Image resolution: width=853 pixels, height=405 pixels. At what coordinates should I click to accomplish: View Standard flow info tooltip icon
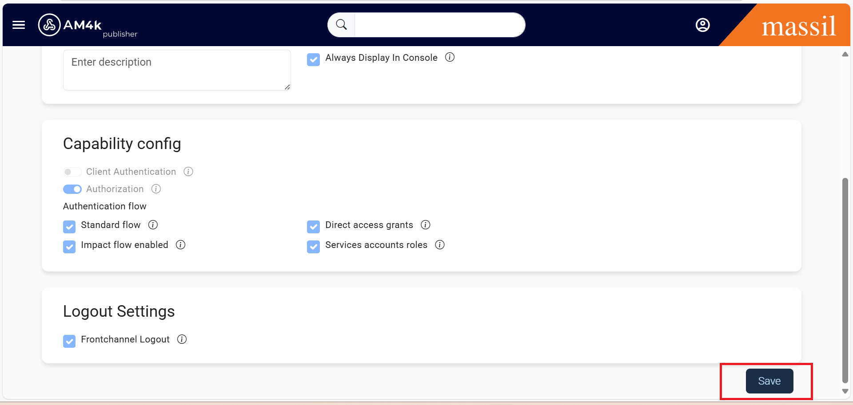[153, 225]
